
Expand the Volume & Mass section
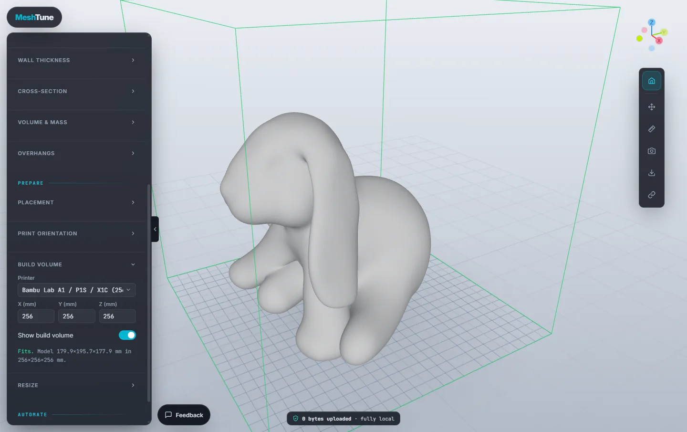76,122
